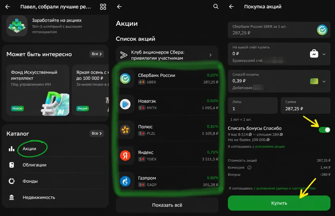335x216 pixels.
Task: Tap the 105,28 ₽ Газпром price
Action: pos(210,185)
